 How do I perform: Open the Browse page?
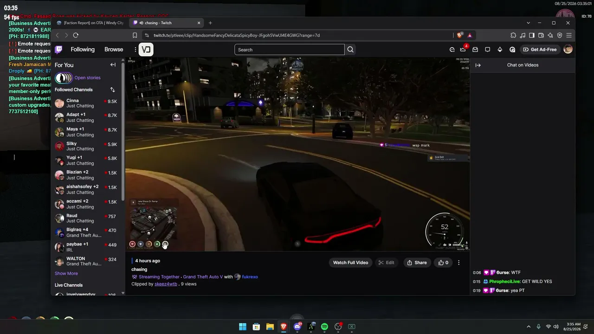[114, 50]
